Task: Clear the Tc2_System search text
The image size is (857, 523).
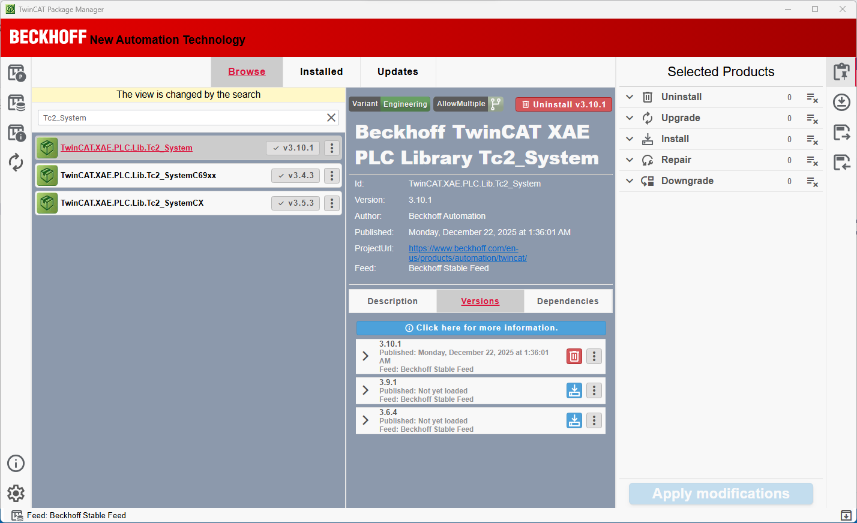Action: pos(331,118)
